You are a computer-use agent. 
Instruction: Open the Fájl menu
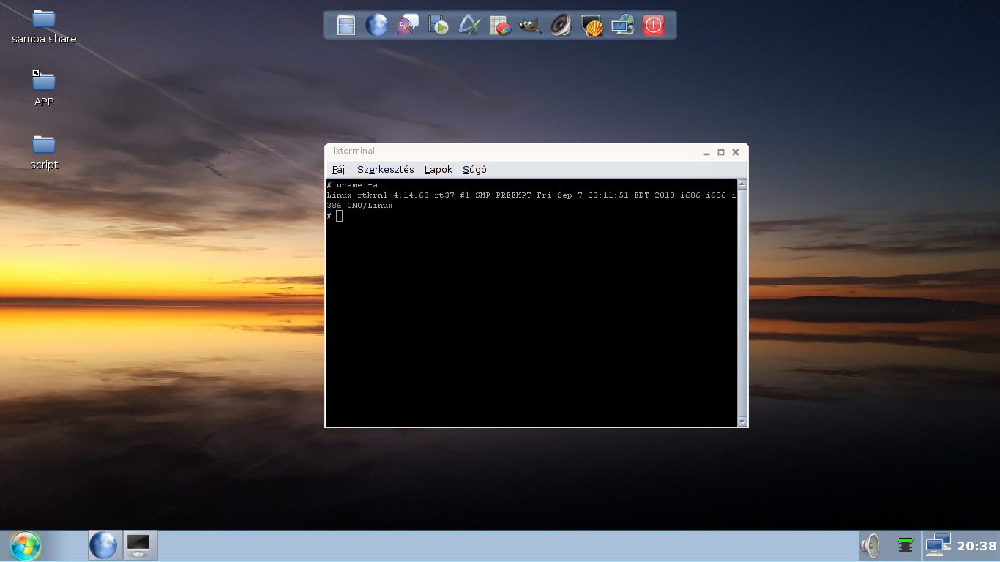(x=340, y=170)
